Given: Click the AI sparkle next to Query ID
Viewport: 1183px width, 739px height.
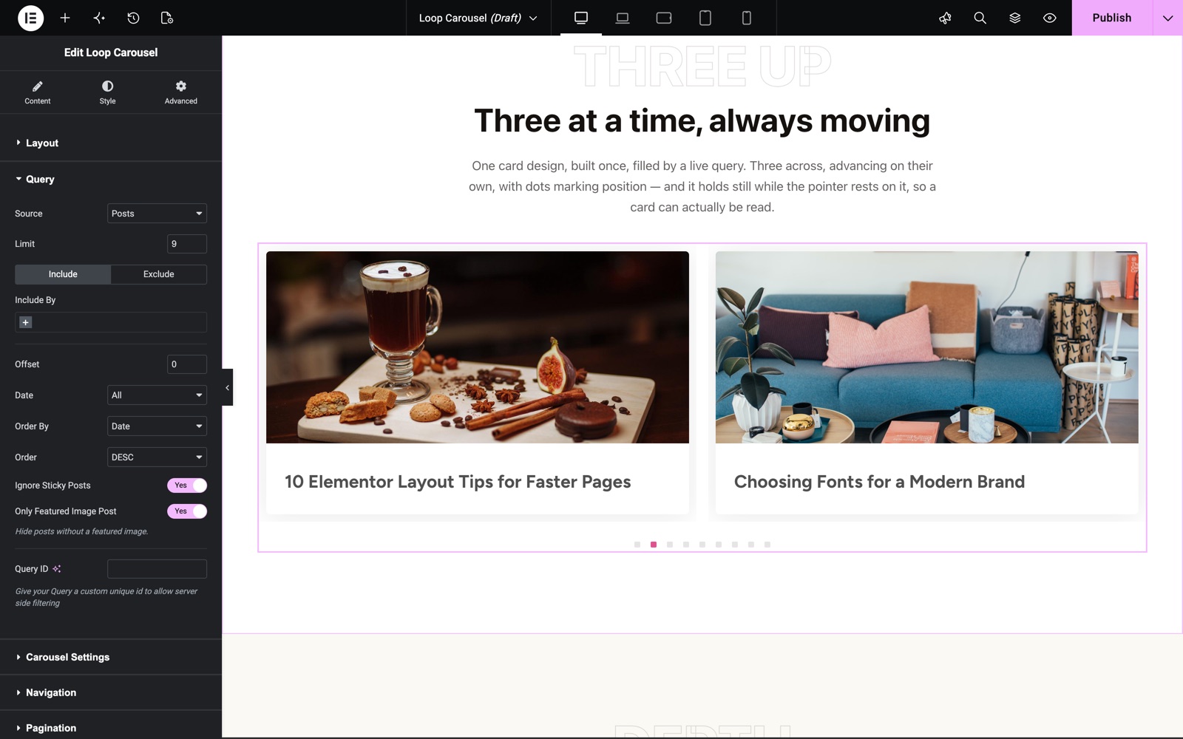Looking at the screenshot, I should coord(57,569).
